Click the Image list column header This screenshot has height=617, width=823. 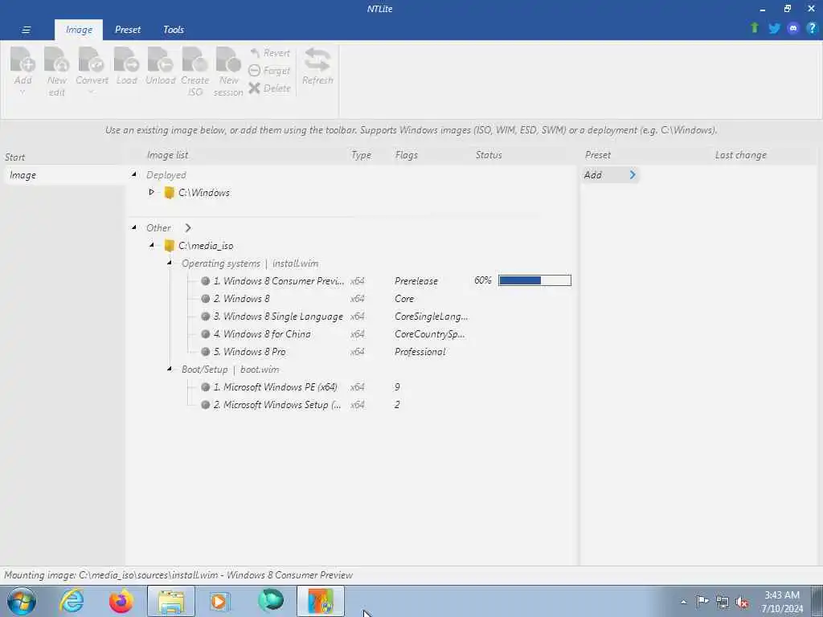[167, 155]
